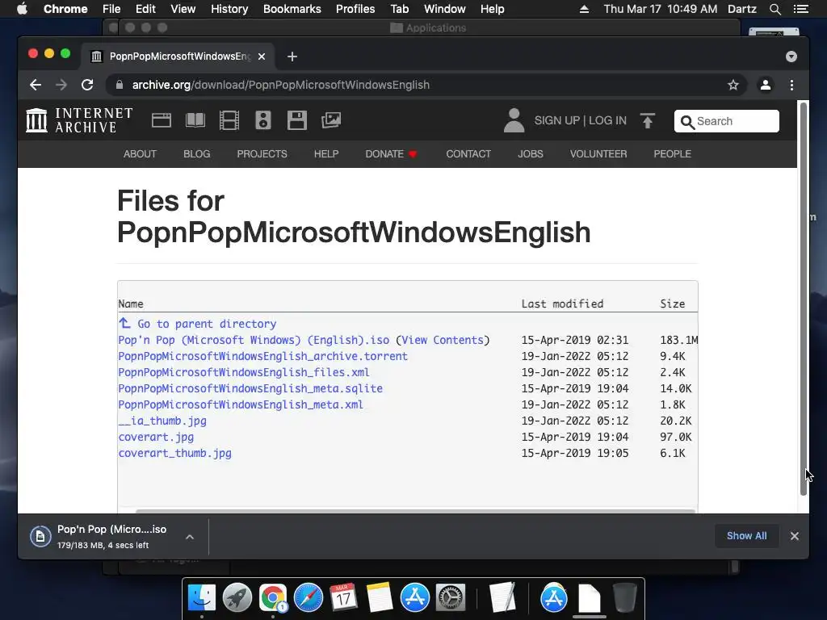This screenshot has width=827, height=620.
Task: Close the PopnPop browser tab
Action: 262,57
